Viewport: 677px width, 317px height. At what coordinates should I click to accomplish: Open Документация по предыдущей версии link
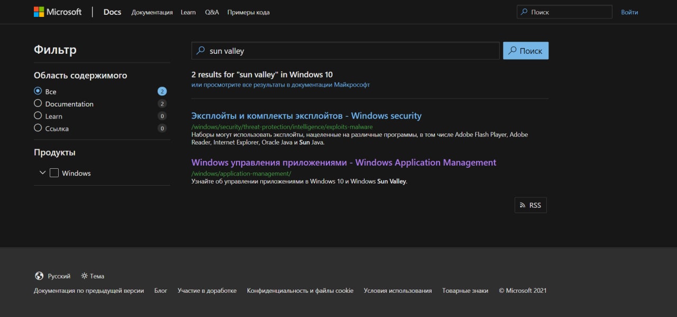(89, 291)
